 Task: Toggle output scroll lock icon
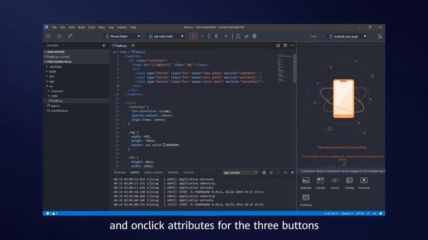[x=271, y=173]
